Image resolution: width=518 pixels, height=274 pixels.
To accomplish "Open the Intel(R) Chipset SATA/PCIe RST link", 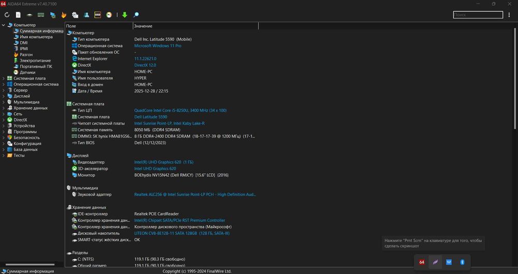I will tap(180, 220).
